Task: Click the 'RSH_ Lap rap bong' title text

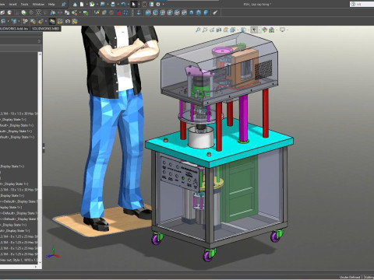Action: [257, 5]
